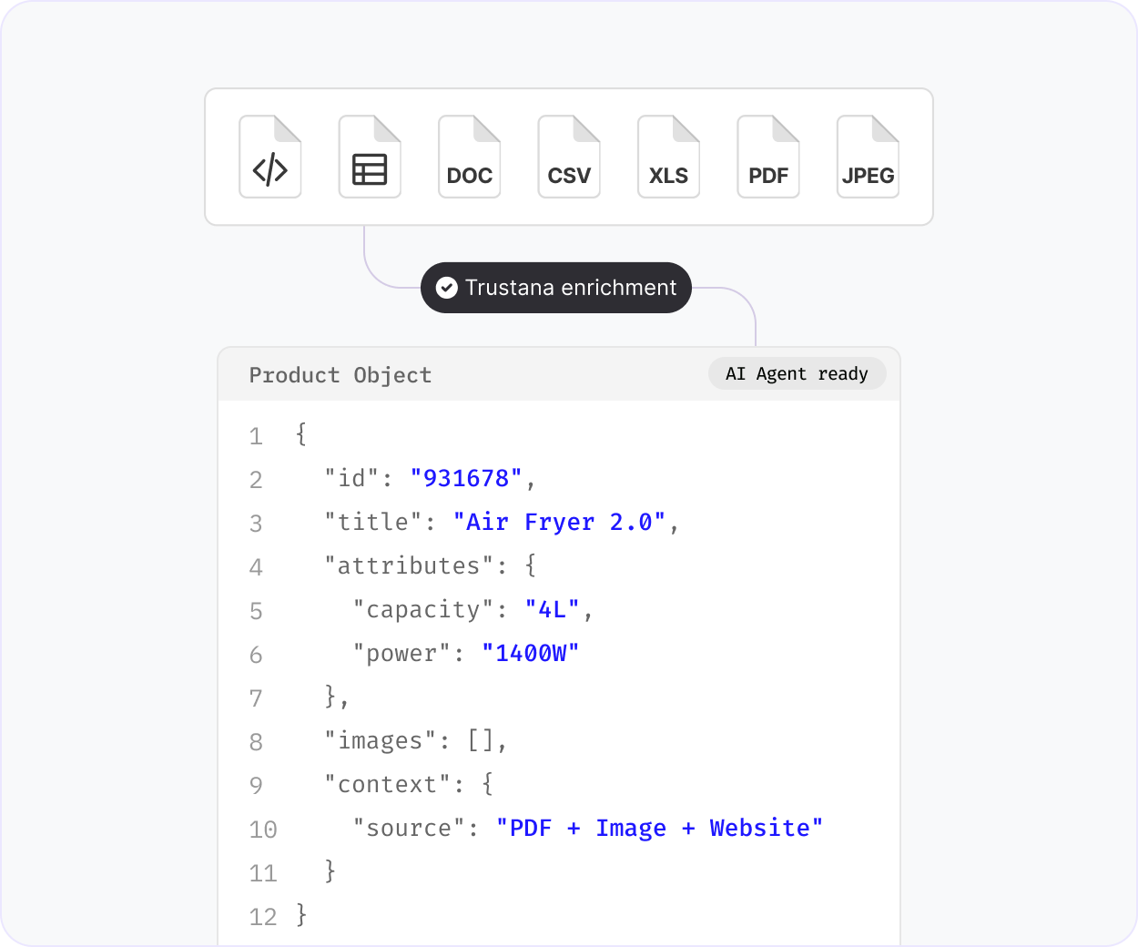Select the "4L" capacity value
Image resolution: width=1138 pixels, height=947 pixels.
click(x=553, y=609)
